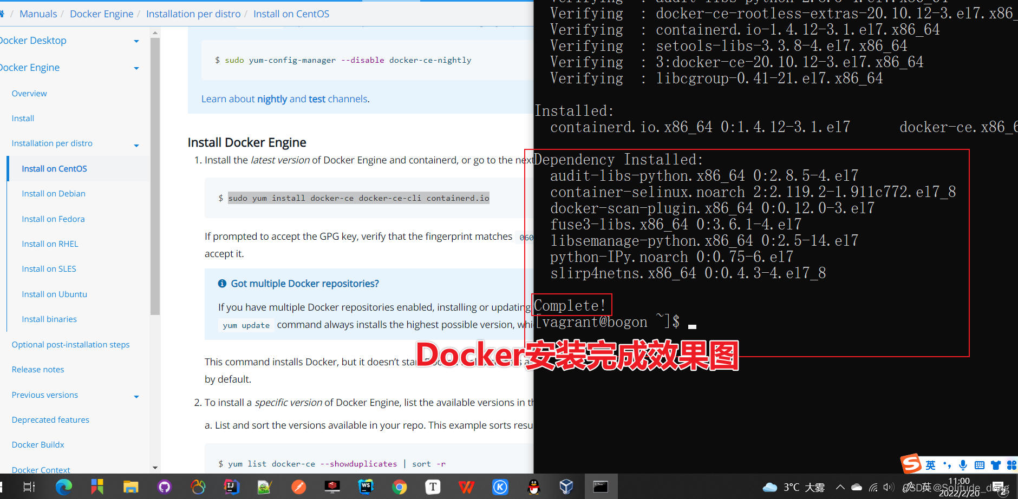Viewport: 1018px width, 499px height.
Task: Open File Explorer from the taskbar
Action: pos(130,487)
